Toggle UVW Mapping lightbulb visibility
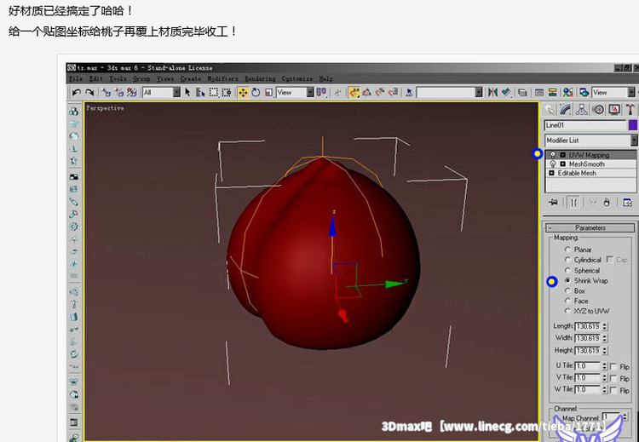The width and height of the screenshot is (639, 442). 553,155
